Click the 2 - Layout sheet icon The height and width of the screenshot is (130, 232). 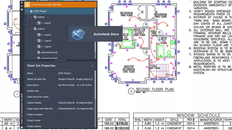coord(39,35)
